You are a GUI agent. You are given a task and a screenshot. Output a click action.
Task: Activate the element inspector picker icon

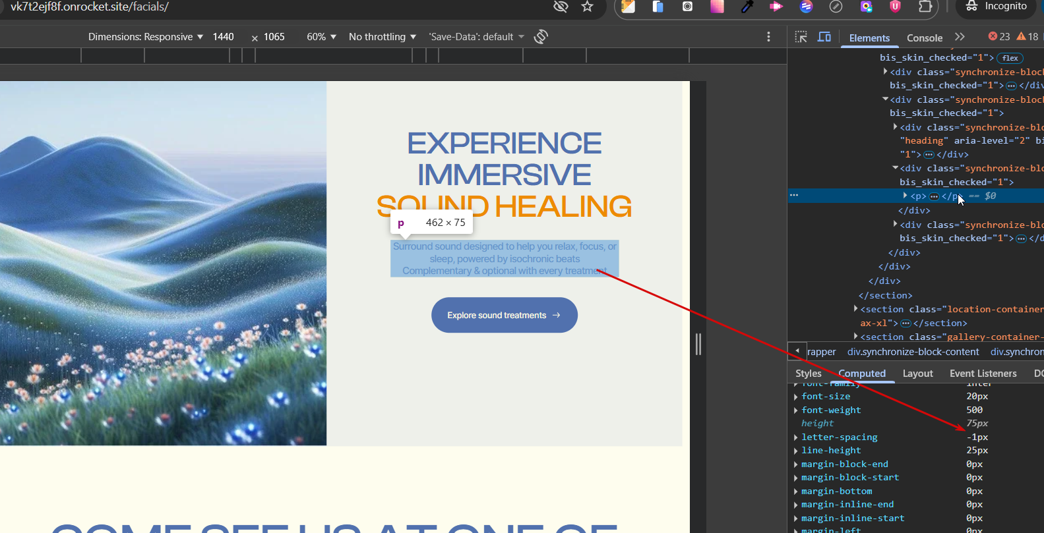pyautogui.click(x=801, y=37)
